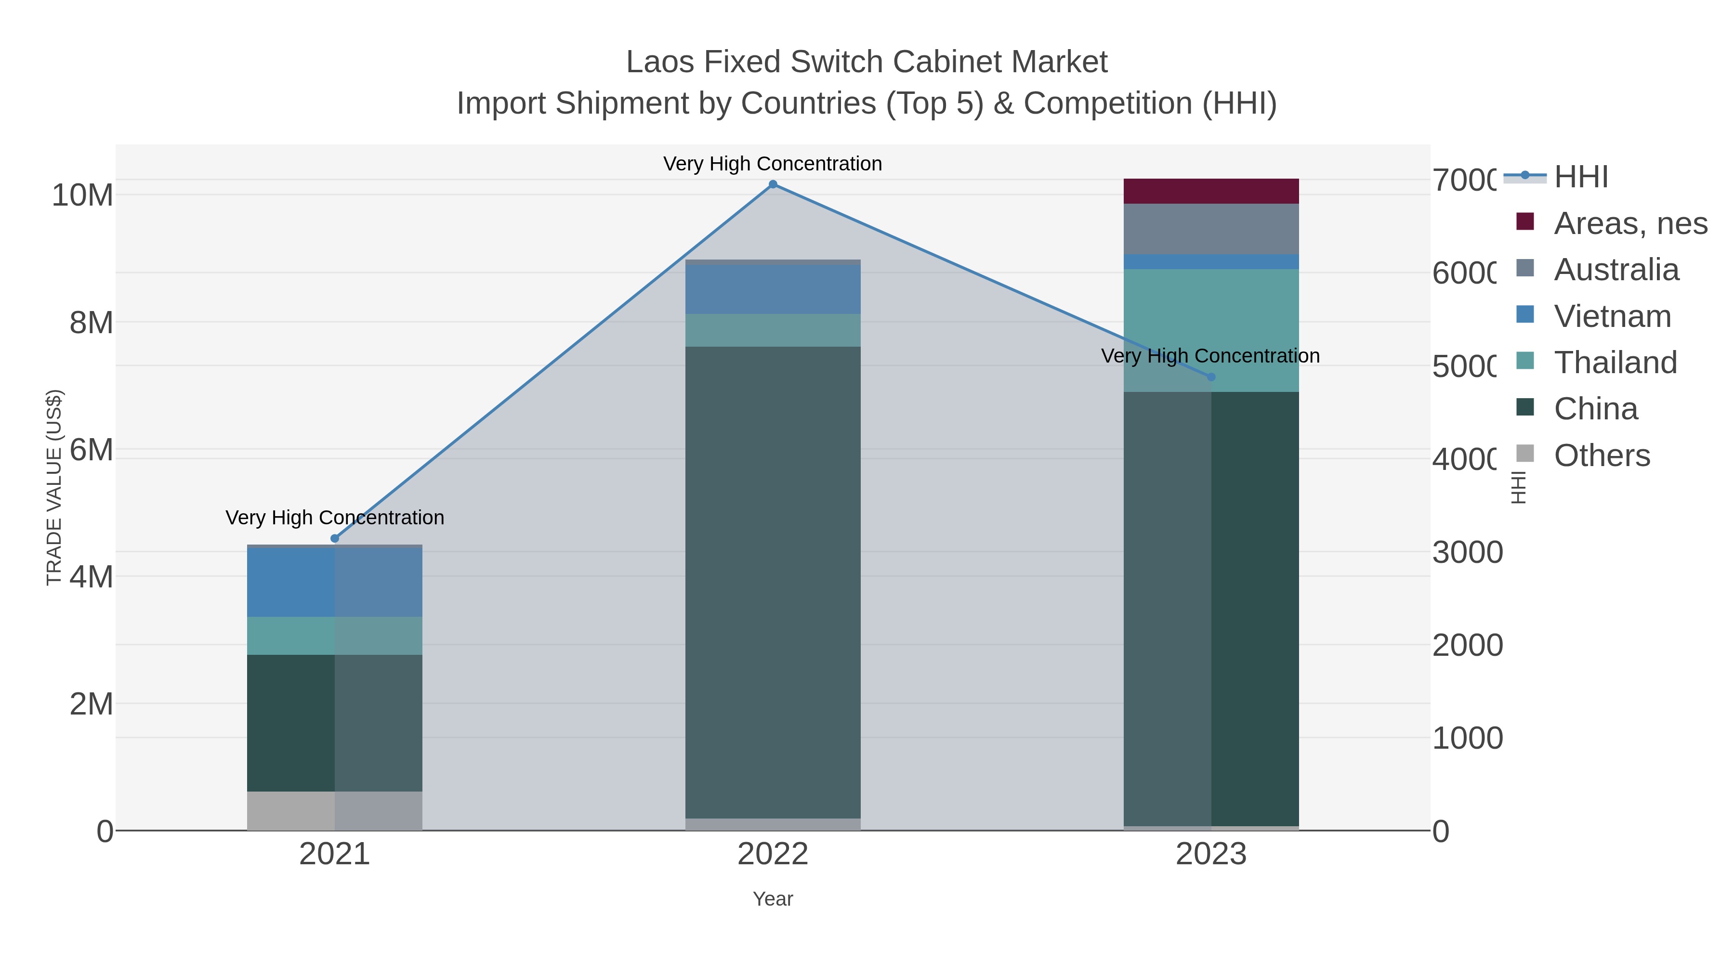The height and width of the screenshot is (975, 1734).
Task: Click the '8M' y-axis tick label
Action: (x=91, y=322)
